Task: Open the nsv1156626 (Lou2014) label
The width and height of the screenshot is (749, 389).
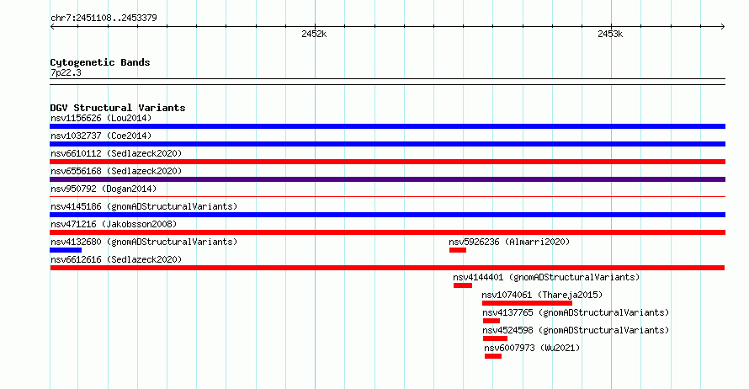Action: 101,118
